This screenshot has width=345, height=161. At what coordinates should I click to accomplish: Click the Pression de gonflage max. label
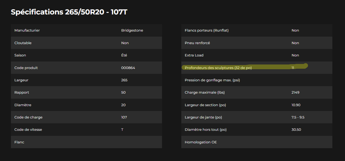coord(212,80)
